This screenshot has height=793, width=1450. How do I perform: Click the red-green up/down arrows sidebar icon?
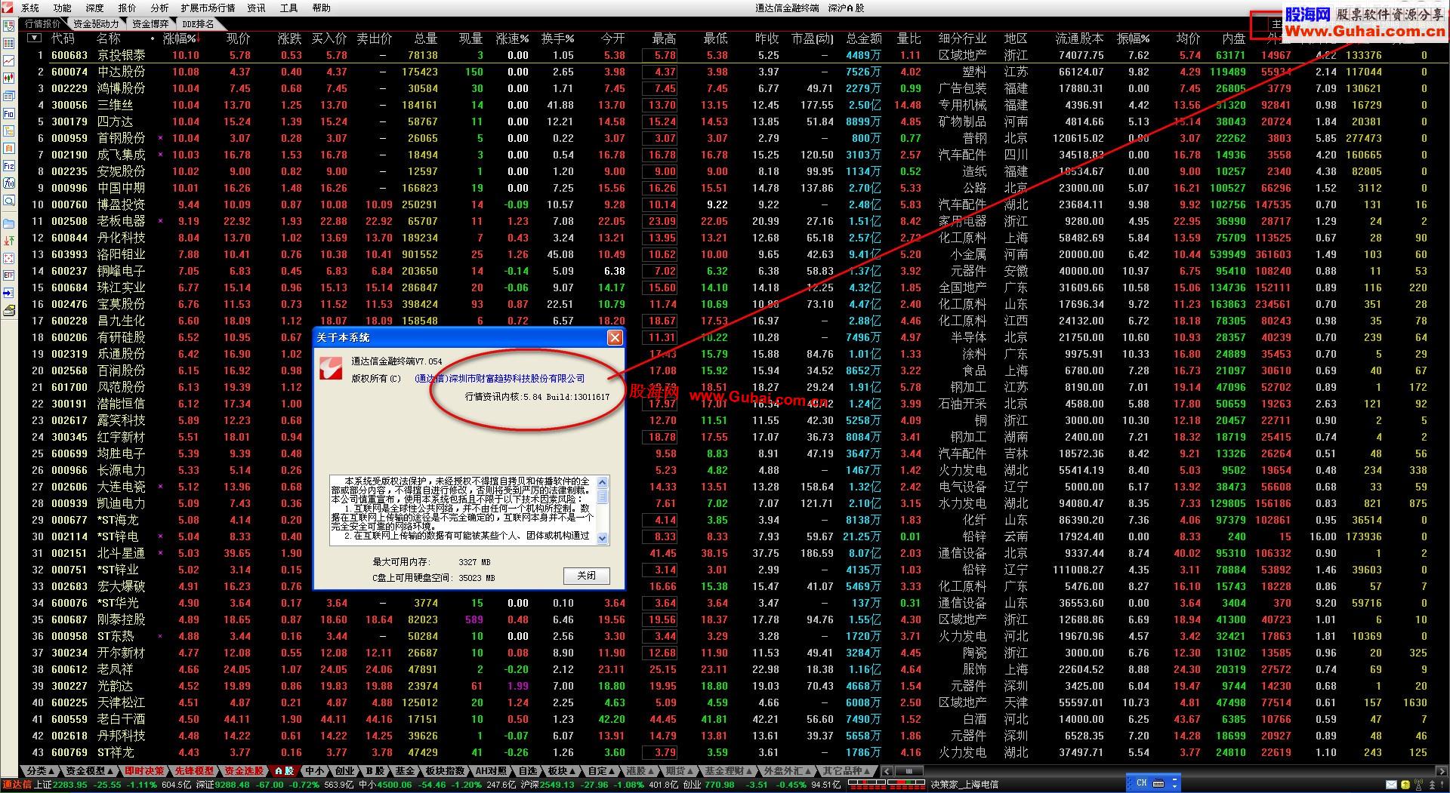9,241
